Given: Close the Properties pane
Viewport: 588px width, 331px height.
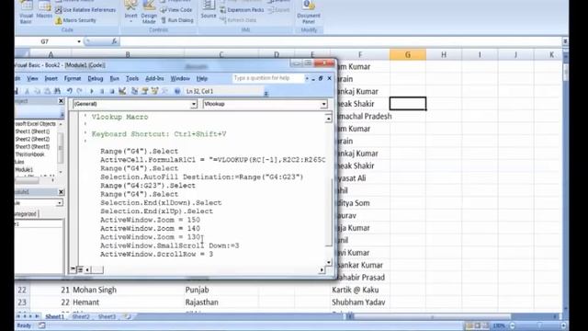Looking at the screenshot, I should point(62,192).
